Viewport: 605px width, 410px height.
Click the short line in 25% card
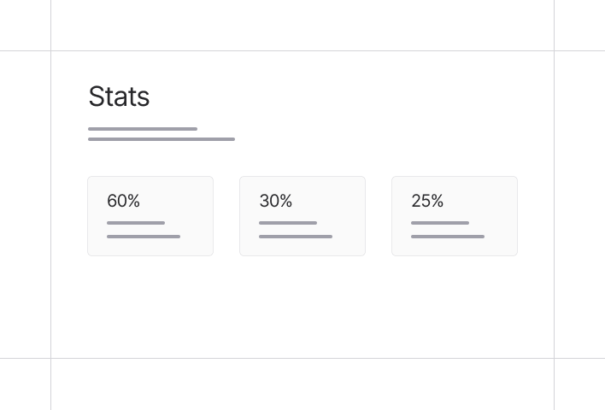point(440,223)
